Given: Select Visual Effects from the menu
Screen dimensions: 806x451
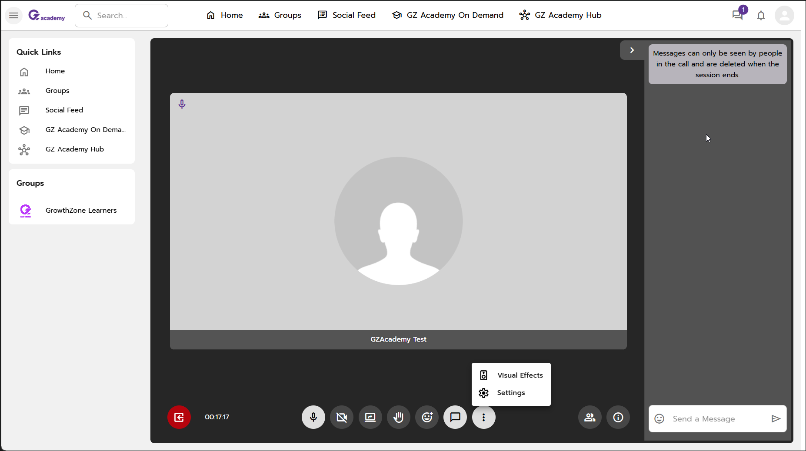Looking at the screenshot, I should pos(511,375).
